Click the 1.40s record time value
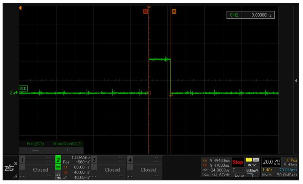This screenshot has height=184, width=303. click(267, 170)
